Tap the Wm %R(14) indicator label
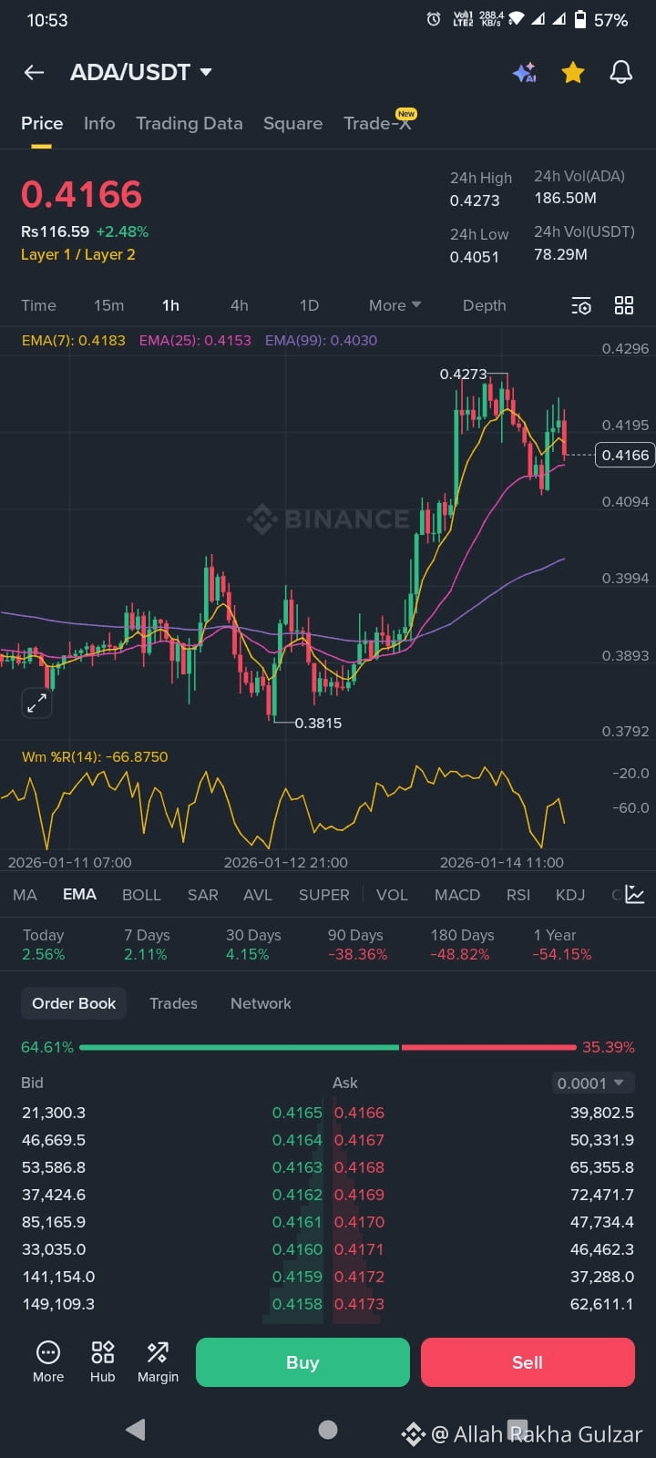Viewport: 656px width, 1458px height. pyautogui.click(x=95, y=756)
